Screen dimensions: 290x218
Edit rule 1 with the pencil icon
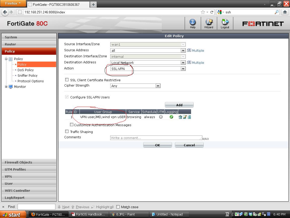(x=185, y=117)
